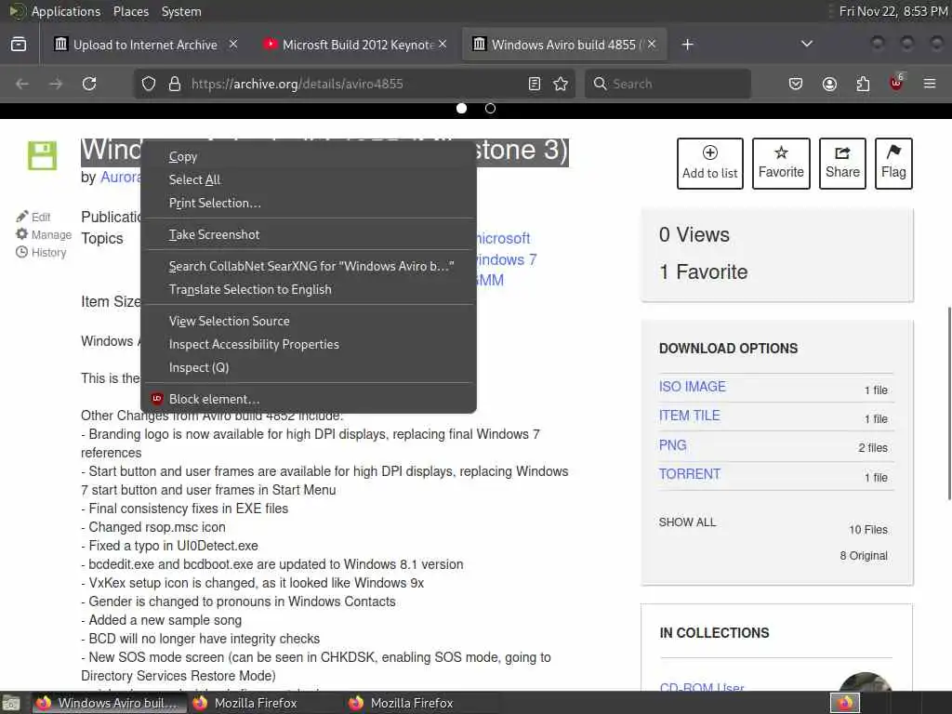
Task: Go back with the browser back arrow
Action: 22,84
